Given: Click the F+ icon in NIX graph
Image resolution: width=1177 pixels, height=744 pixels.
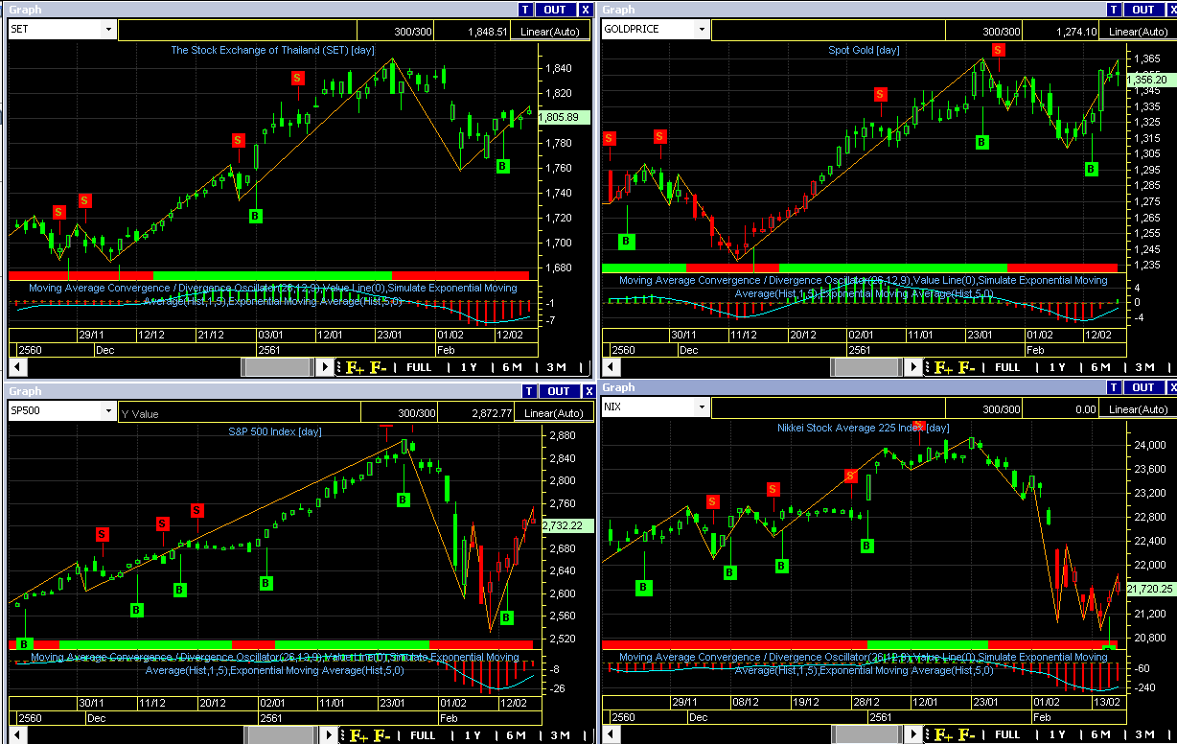Looking at the screenshot, I should 943,734.
